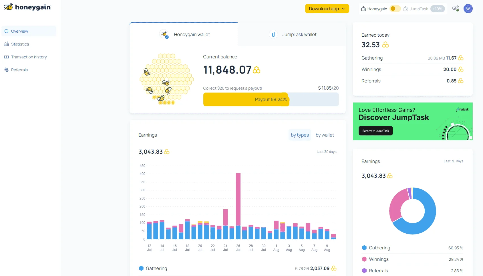Select the 'by types' earnings view

pyautogui.click(x=300, y=135)
